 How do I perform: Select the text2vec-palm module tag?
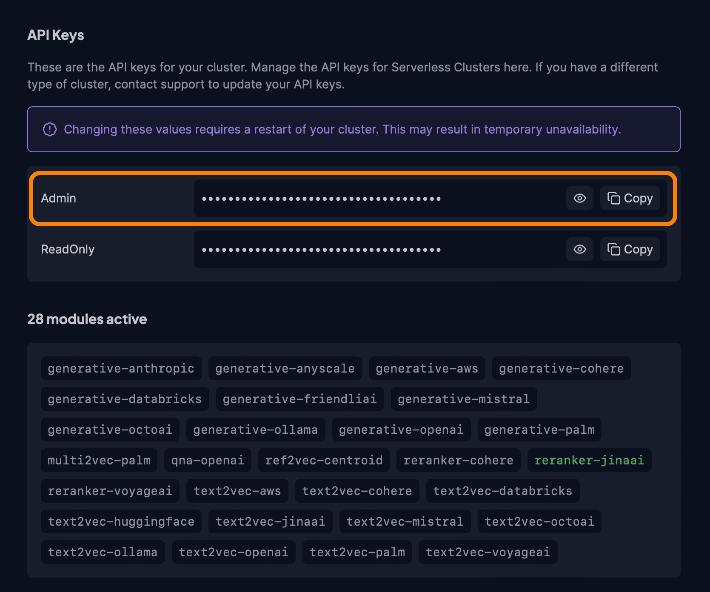[x=357, y=552]
